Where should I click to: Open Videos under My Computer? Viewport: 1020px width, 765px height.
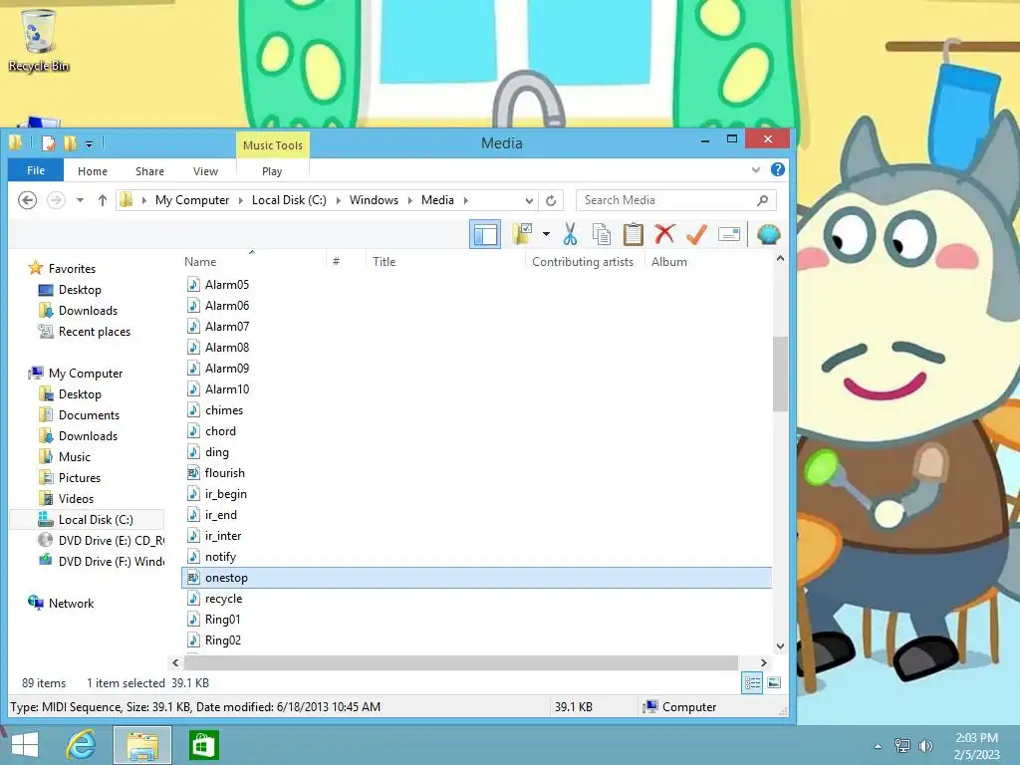[x=76, y=499]
